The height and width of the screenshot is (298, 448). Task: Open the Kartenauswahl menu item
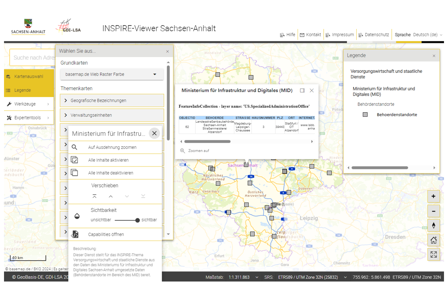pyautogui.click(x=29, y=76)
